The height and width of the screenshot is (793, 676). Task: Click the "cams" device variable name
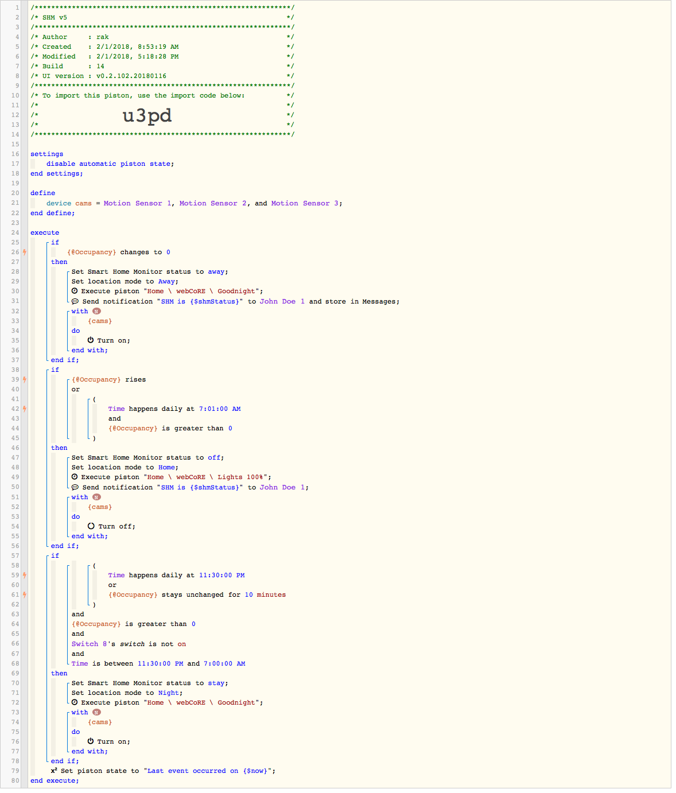(84, 203)
